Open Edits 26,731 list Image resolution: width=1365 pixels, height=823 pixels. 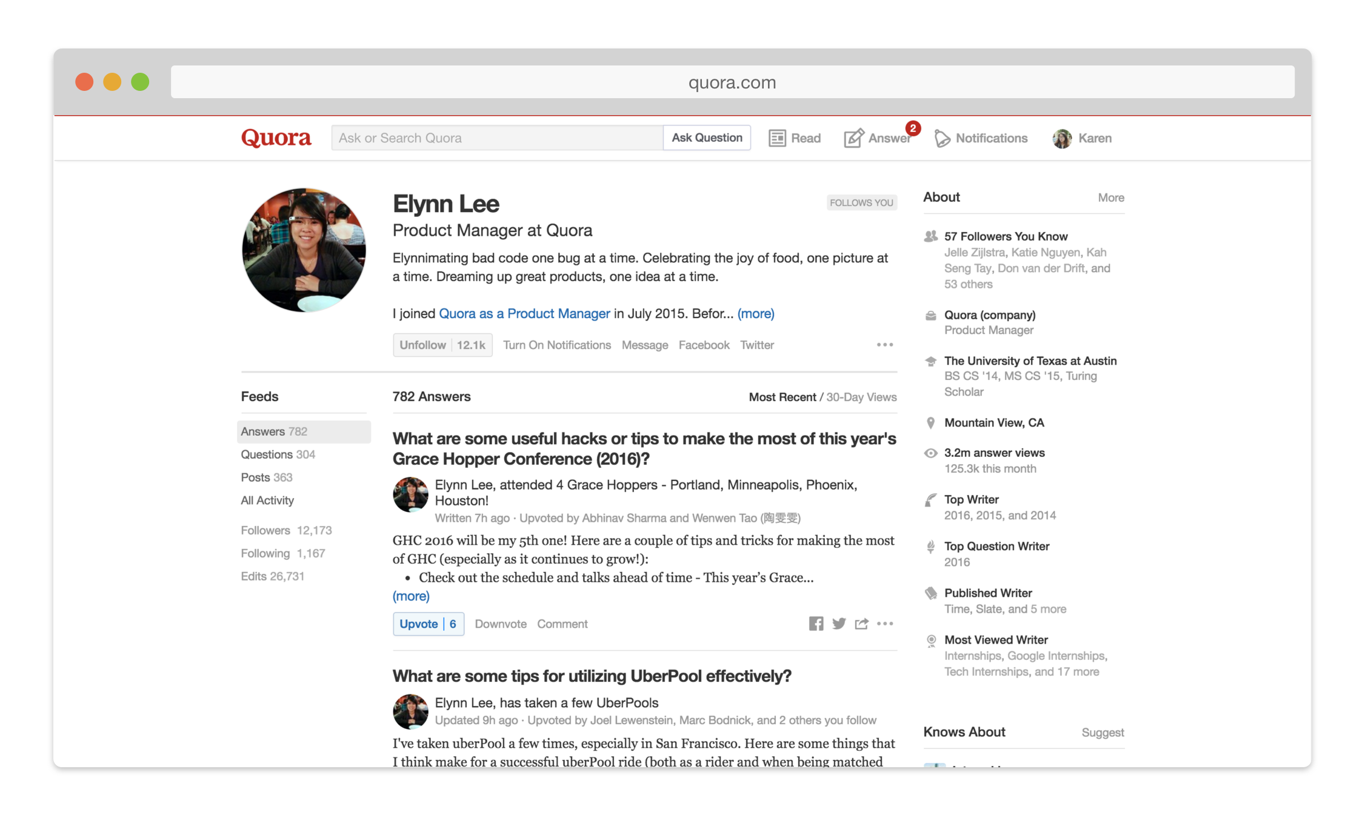coord(272,576)
